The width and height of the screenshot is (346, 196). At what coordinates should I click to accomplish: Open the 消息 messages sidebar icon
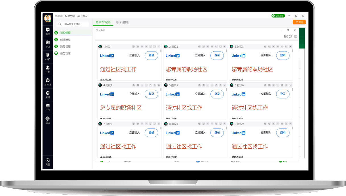(x=47, y=31)
